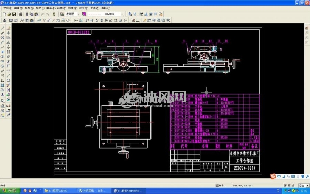Click the zoom window magnifier icon
The width and height of the screenshot is (310, 194).
tap(159, 20)
